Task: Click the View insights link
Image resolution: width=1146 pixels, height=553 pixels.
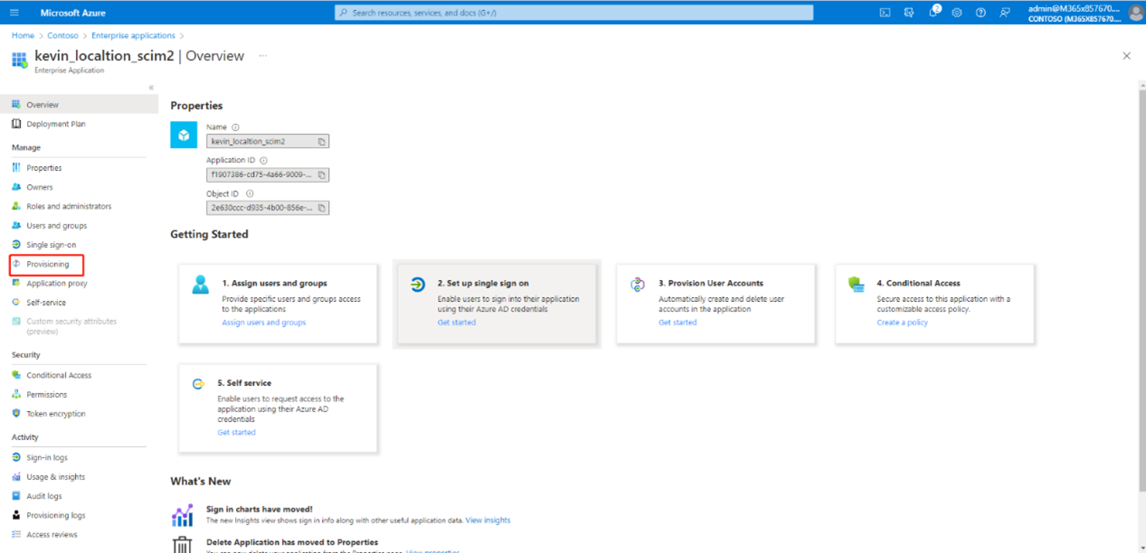Action: click(488, 520)
